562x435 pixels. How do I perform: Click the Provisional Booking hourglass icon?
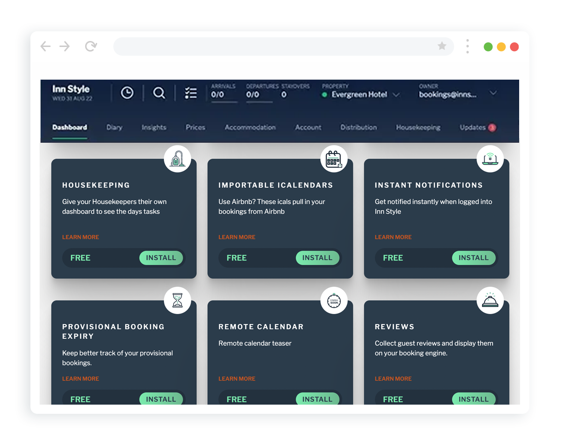pos(177,301)
